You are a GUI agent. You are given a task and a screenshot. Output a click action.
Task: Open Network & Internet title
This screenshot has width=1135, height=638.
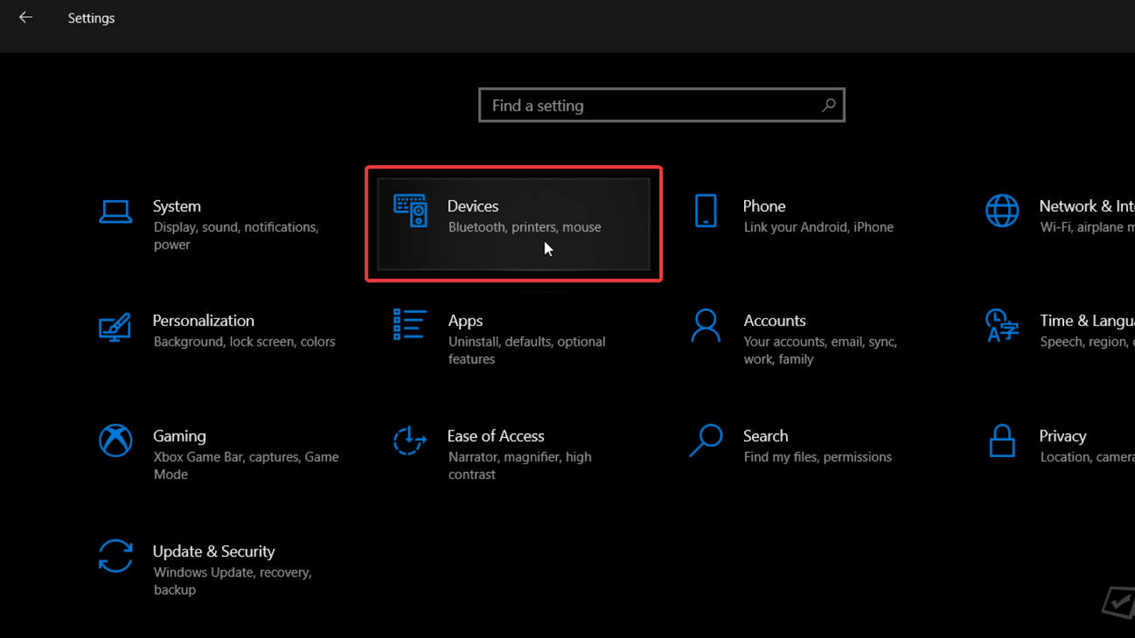(x=1087, y=206)
